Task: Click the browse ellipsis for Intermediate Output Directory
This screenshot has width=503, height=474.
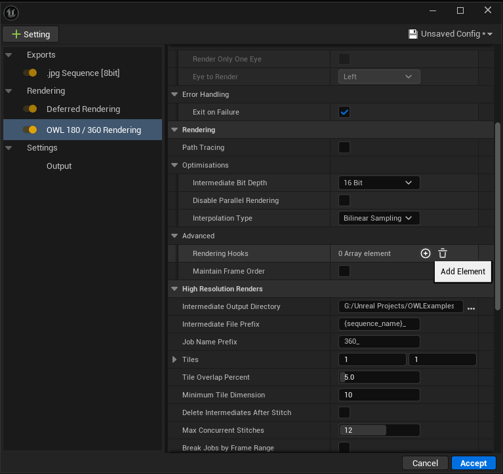Action: coord(471,307)
